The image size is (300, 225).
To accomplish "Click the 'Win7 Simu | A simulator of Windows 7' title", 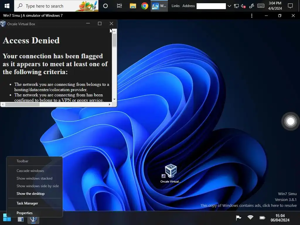I will [33, 16].
